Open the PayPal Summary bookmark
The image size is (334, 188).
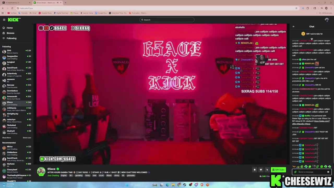[x=61, y=13]
